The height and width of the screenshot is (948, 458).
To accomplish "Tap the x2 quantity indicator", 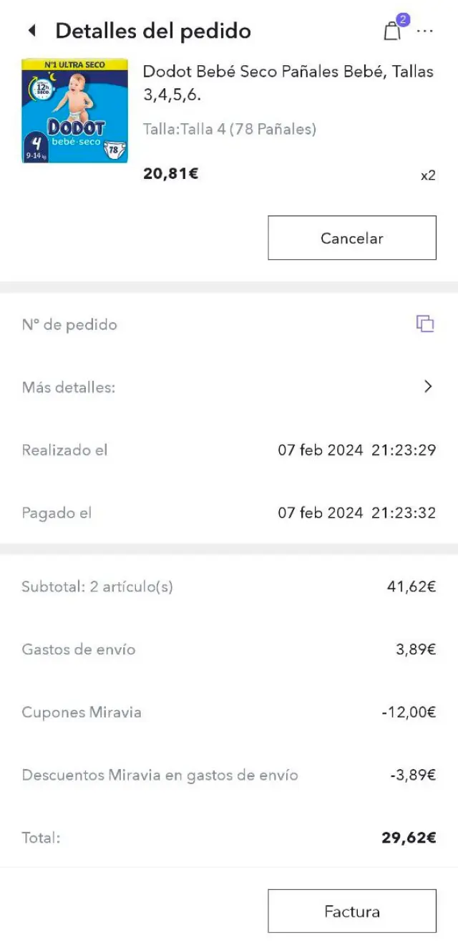I will point(427,175).
